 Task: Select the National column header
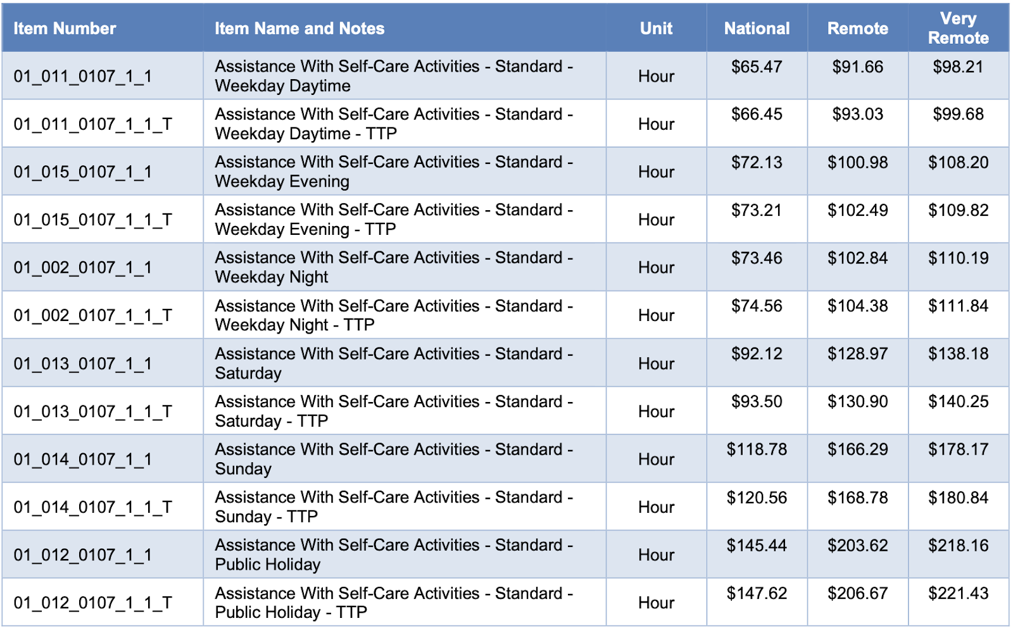757,28
